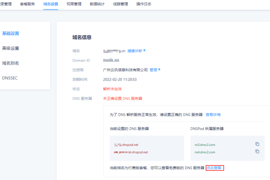Copy the ns4.dnsv2.com server address
The width and height of the screenshot is (270, 180).
257,152
